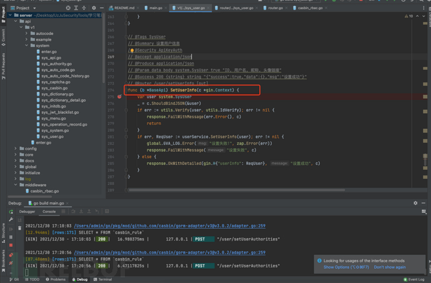Open the Terminal tool window
Screen dimensions: 431x283
[104, 279]
